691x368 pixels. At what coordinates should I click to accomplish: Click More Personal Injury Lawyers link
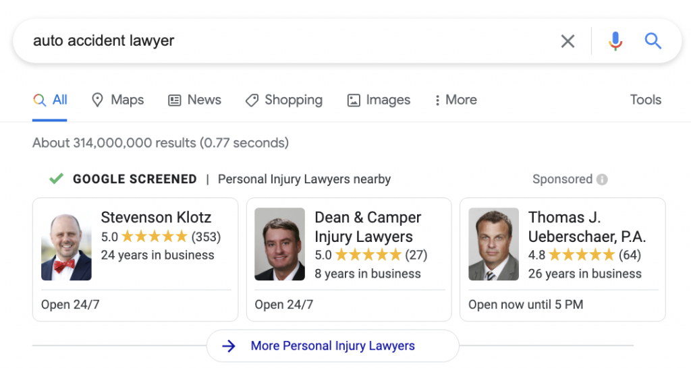coord(333,346)
